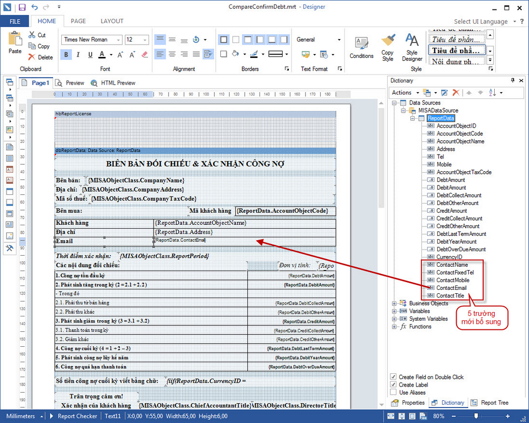
Task: Expand the Variables tree node
Action: point(394,311)
